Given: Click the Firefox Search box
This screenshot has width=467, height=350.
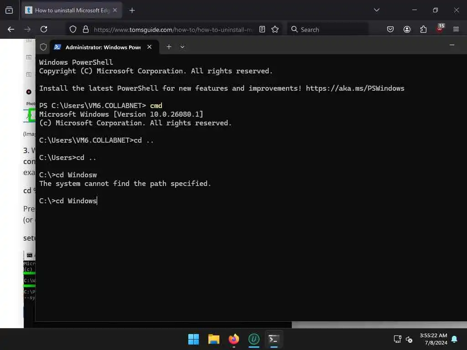Looking at the screenshot, I should click(327, 30).
